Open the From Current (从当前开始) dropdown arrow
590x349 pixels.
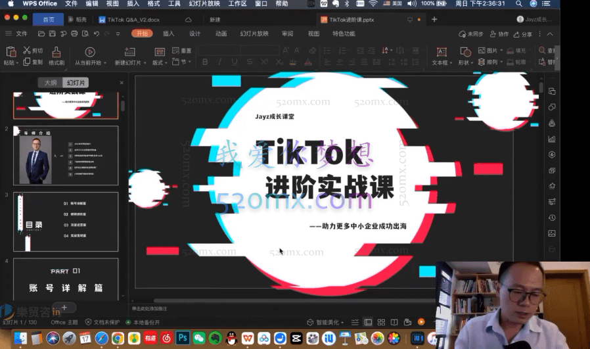105,63
